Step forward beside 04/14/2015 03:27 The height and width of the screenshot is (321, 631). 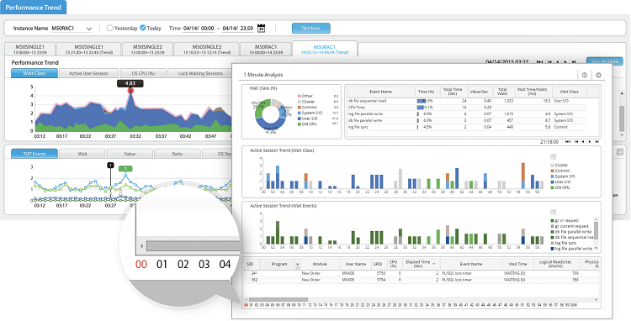coord(565,61)
